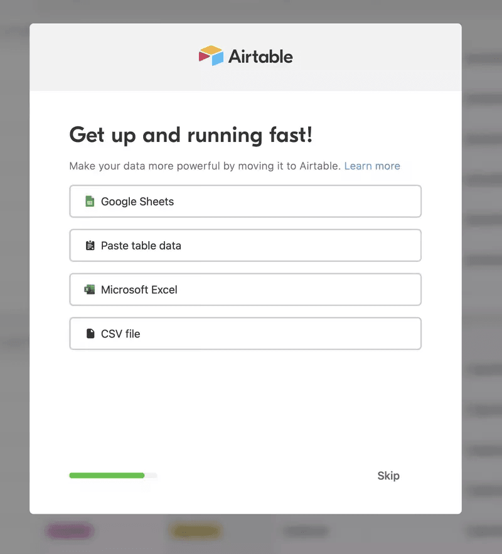
Task: Click the unfilled gray end of progress bar
Action: pos(151,475)
